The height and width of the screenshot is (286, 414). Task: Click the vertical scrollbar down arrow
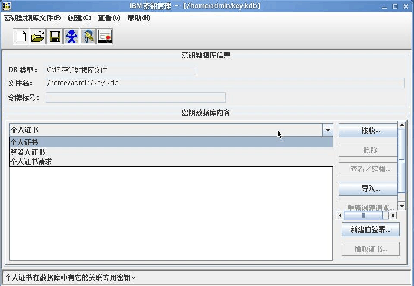(x=402, y=206)
